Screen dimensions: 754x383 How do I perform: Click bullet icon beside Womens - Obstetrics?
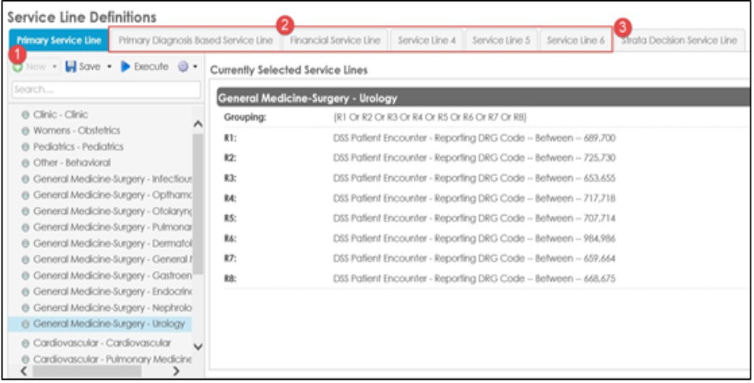[26, 131]
